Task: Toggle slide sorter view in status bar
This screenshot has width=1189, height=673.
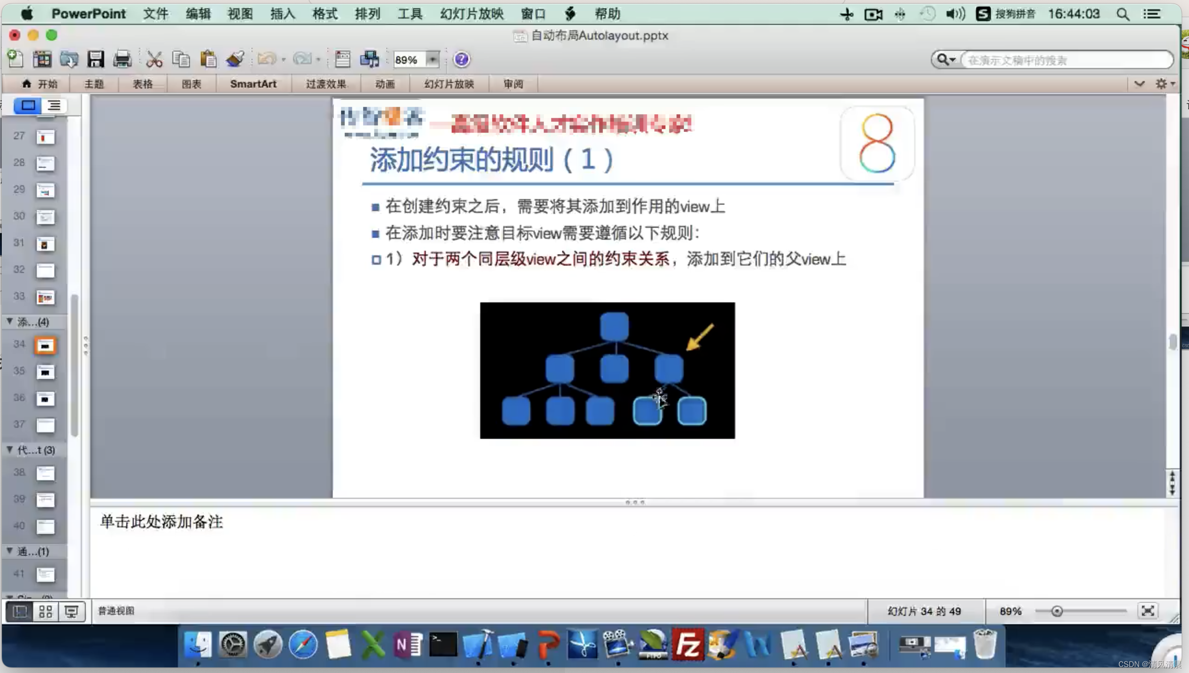Action: click(x=45, y=612)
